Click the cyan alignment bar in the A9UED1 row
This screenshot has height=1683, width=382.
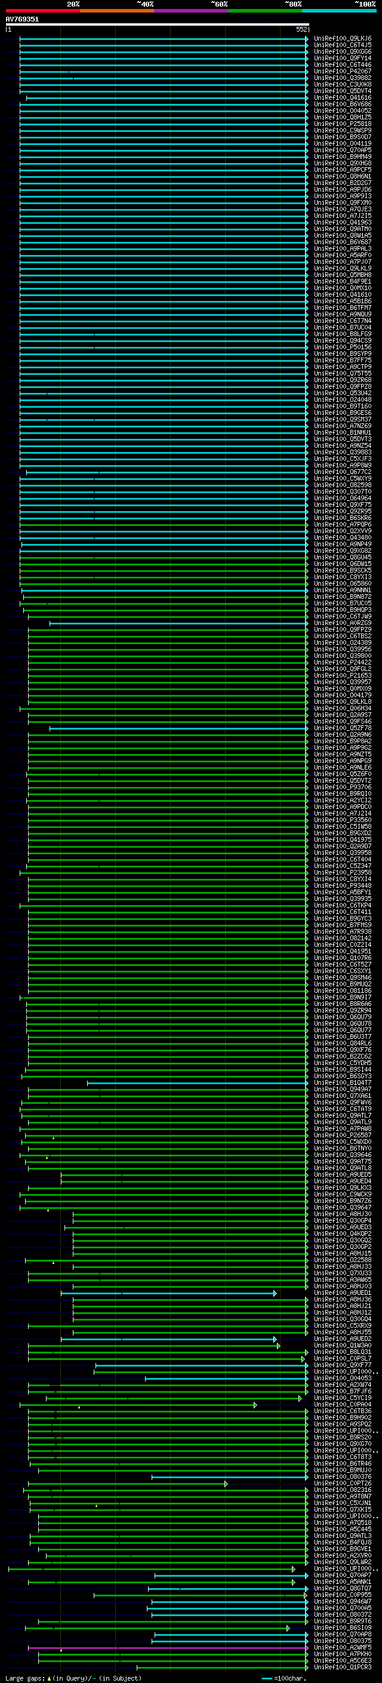[x=168, y=1293]
